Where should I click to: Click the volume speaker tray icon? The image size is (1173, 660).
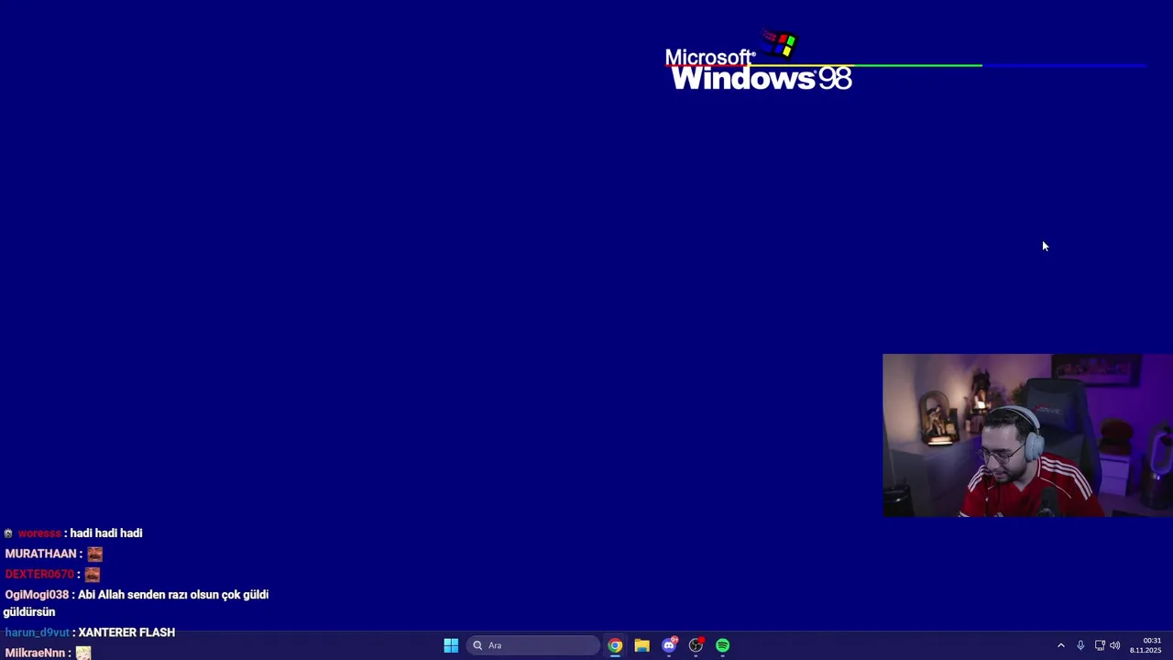coord(1115,645)
